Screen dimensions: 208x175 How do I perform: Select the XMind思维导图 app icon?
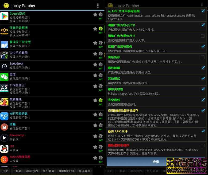click(4, 159)
